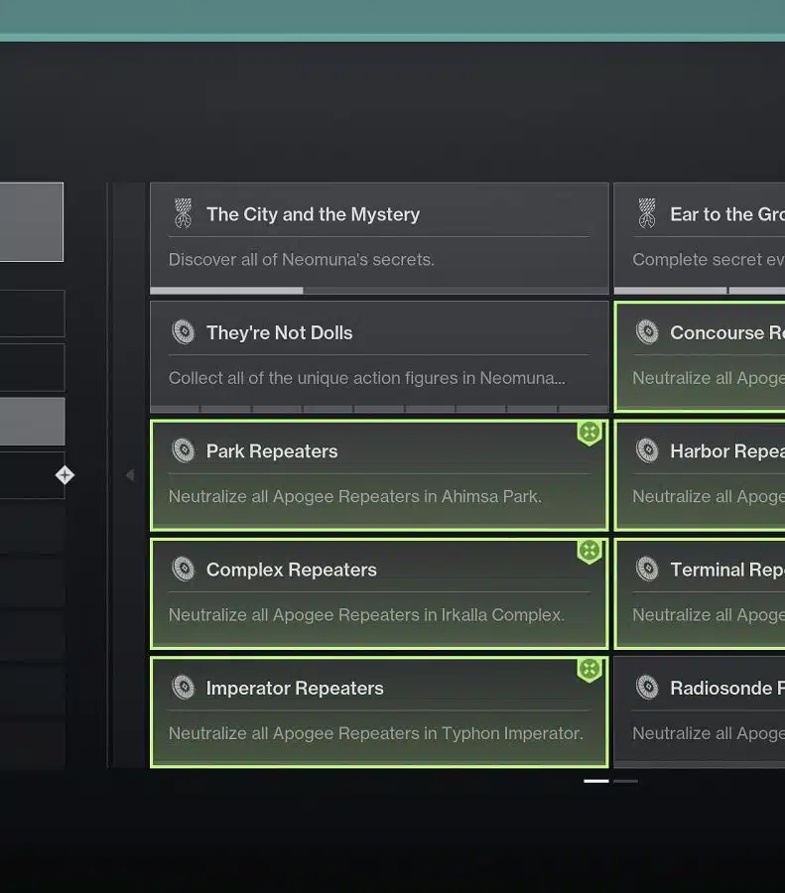Click "Neutralize all Apogee Repeaters in Irkalla Complex."

[x=366, y=615]
